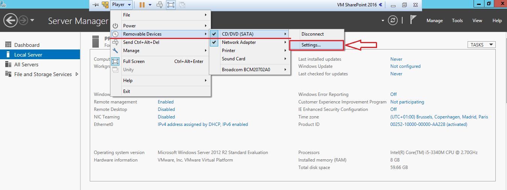Click the NIC Teaming Disabled link
Image resolution: width=507 pixels, height=190 pixels.
coord(166,117)
